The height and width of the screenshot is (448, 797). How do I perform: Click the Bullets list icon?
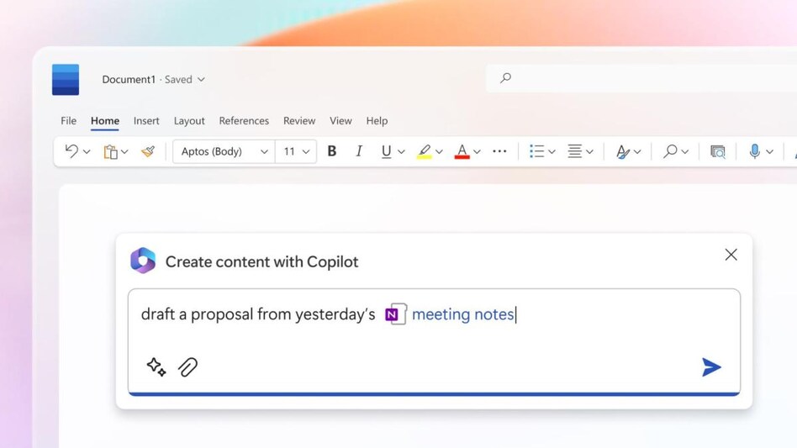coord(536,150)
